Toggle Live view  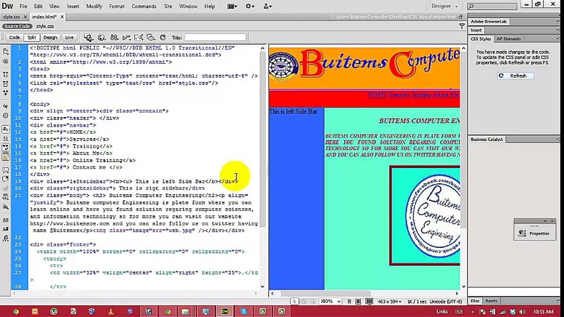click(69, 37)
